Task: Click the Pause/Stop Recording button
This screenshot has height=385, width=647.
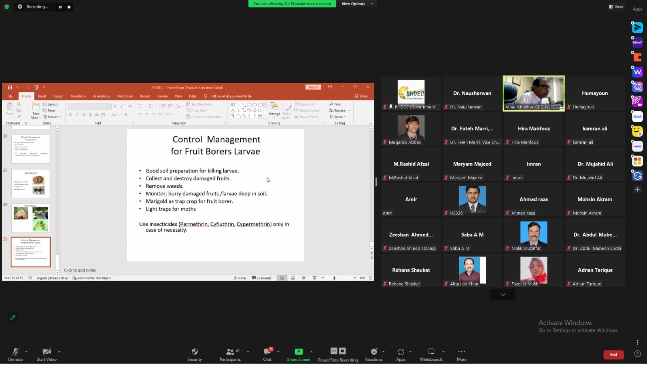Action: pyautogui.click(x=337, y=351)
